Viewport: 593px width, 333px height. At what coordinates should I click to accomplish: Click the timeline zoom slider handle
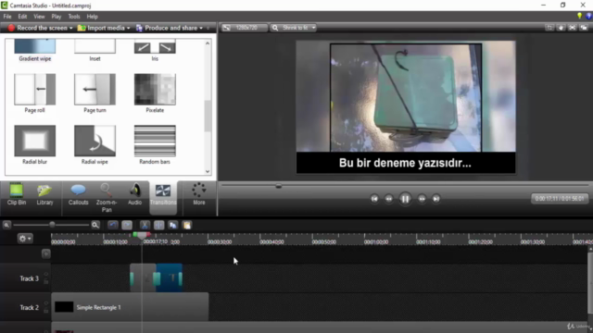click(52, 225)
